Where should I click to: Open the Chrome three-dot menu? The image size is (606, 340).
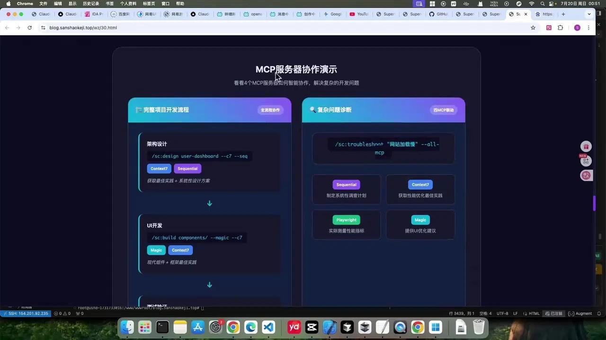pyautogui.click(x=588, y=28)
